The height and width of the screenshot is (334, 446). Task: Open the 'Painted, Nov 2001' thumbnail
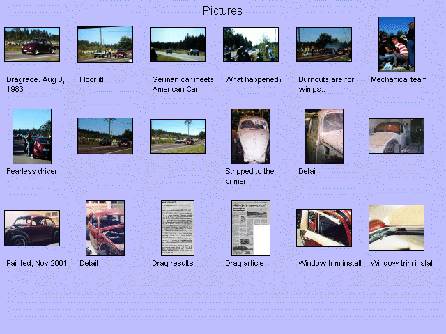click(32, 228)
